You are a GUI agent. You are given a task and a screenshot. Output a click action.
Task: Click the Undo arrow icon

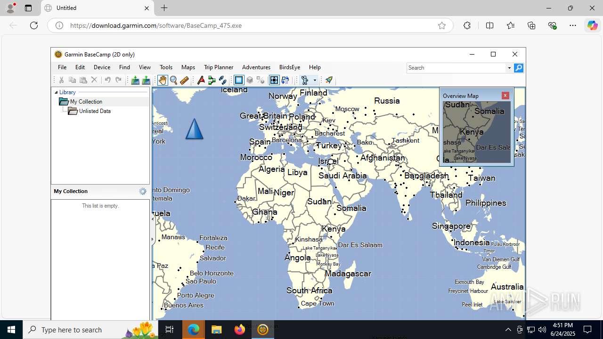107,80
